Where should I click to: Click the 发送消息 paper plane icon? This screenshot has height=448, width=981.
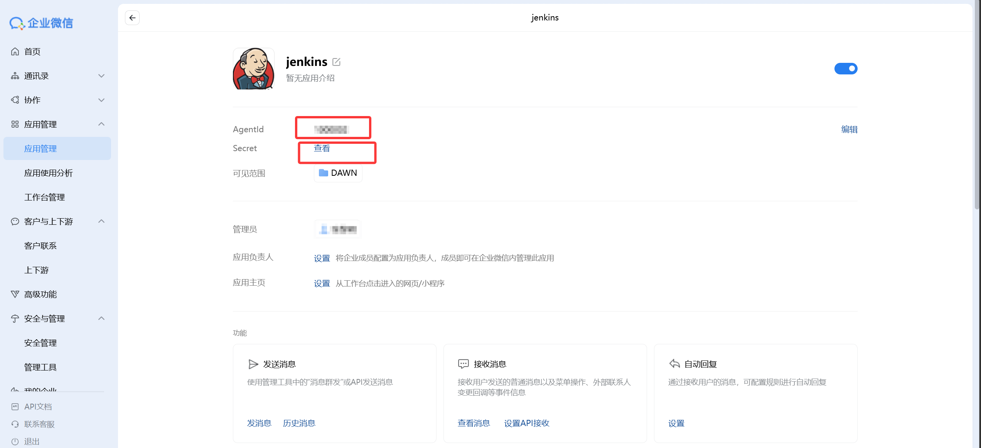[x=253, y=364]
